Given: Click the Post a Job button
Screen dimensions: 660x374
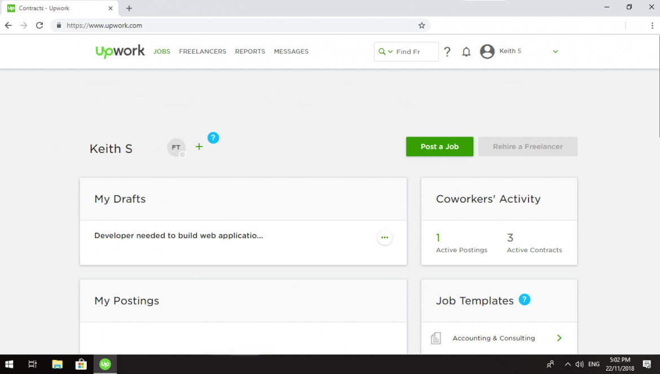Looking at the screenshot, I should 439,146.
